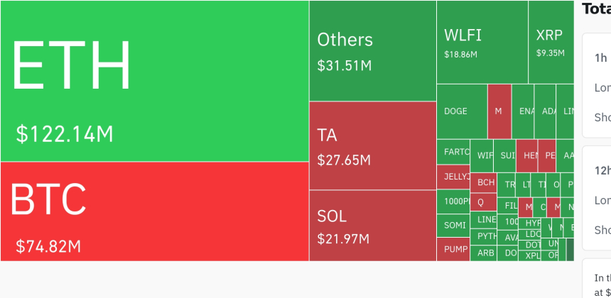Click the 1000PEPE tile
Screen dimensions: 611x298
pyautogui.click(x=453, y=201)
